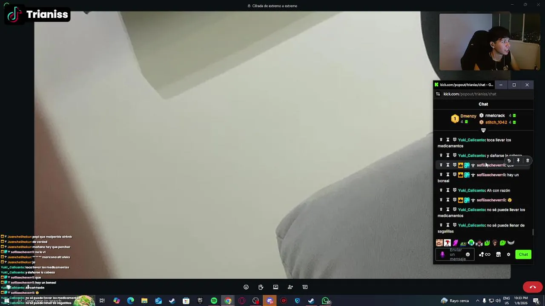This screenshot has width=545, height=306.
Task: Open Epic Games Launcher from taskbar
Action: (x=200, y=301)
